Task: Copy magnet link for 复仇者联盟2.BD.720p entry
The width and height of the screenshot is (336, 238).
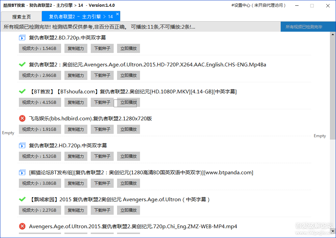Action: (76, 49)
